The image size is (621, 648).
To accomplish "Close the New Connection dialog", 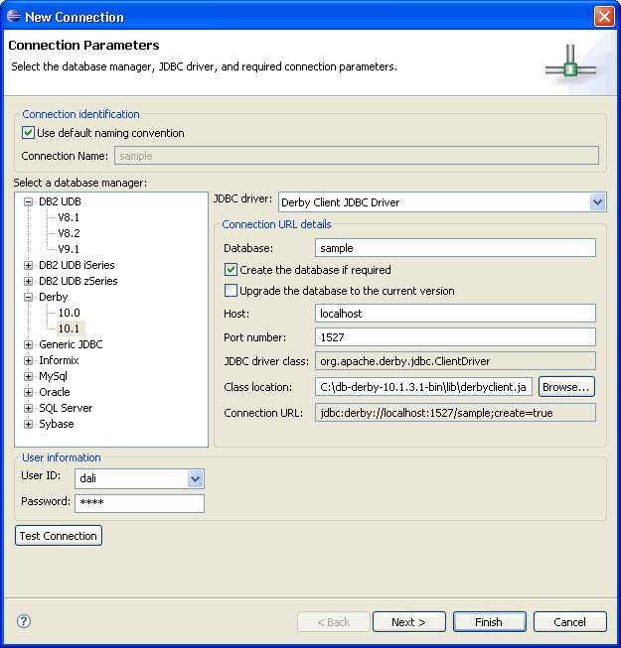I will (604, 17).
